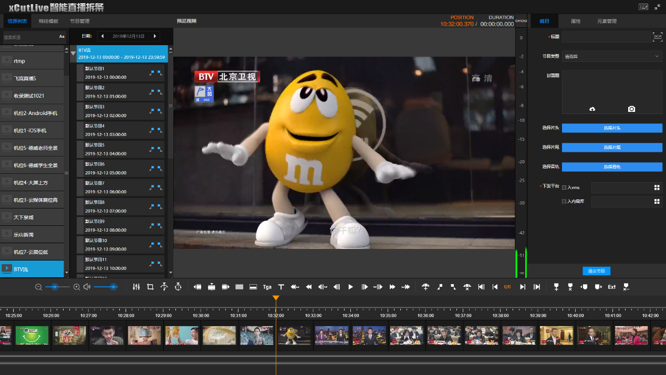Image resolution: width=666 pixels, height=375 pixels.
Task: Click the fast forward double-arrow button
Action: pos(392,287)
